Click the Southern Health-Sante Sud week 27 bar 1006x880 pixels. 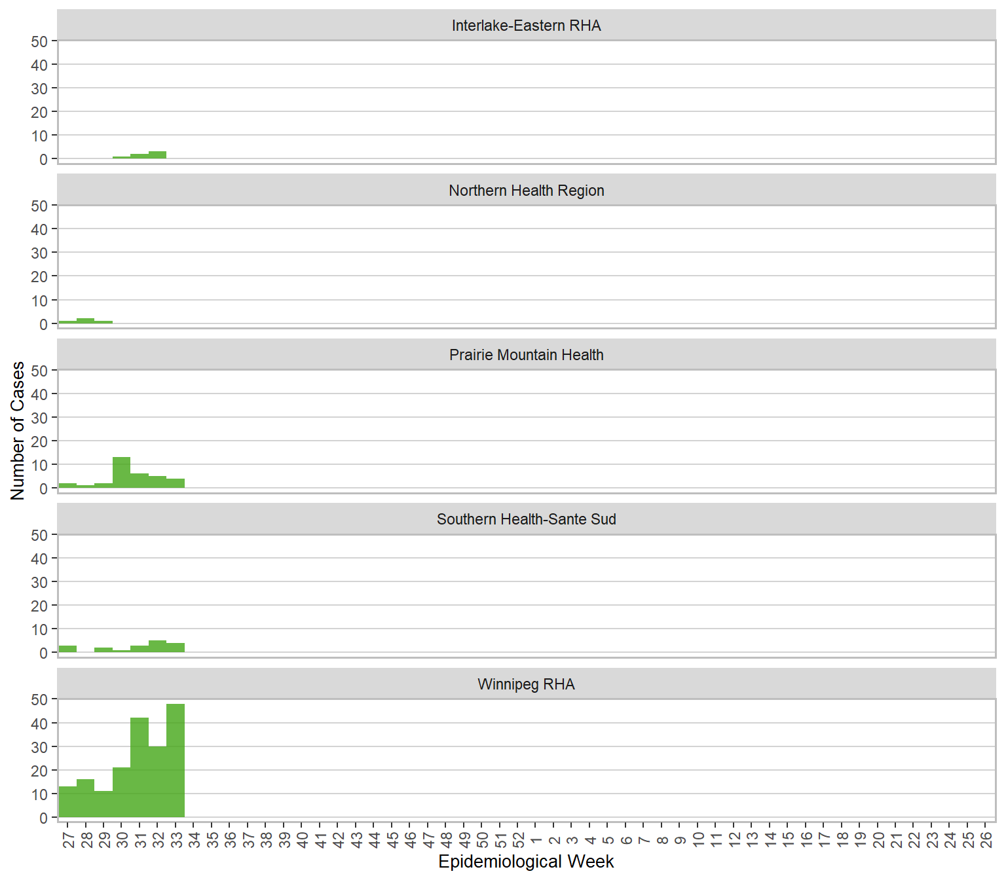[67, 649]
